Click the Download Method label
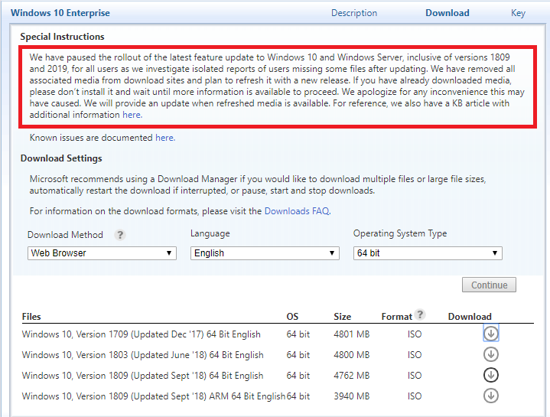550x417 pixels. (x=65, y=235)
